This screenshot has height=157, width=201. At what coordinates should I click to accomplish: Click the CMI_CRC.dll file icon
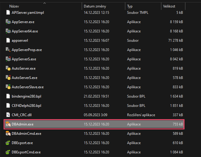(8, 115)
